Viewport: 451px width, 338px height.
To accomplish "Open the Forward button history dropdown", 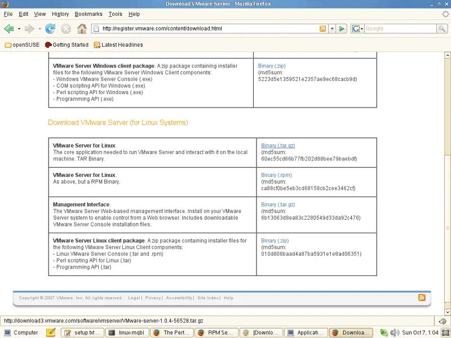I will pyautogui.click(x=39, y=29).
